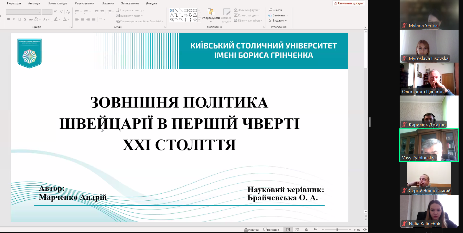Screen dimensions: 463x233
Task: Click the Спільний доступ share button
Action: (349, 3)
